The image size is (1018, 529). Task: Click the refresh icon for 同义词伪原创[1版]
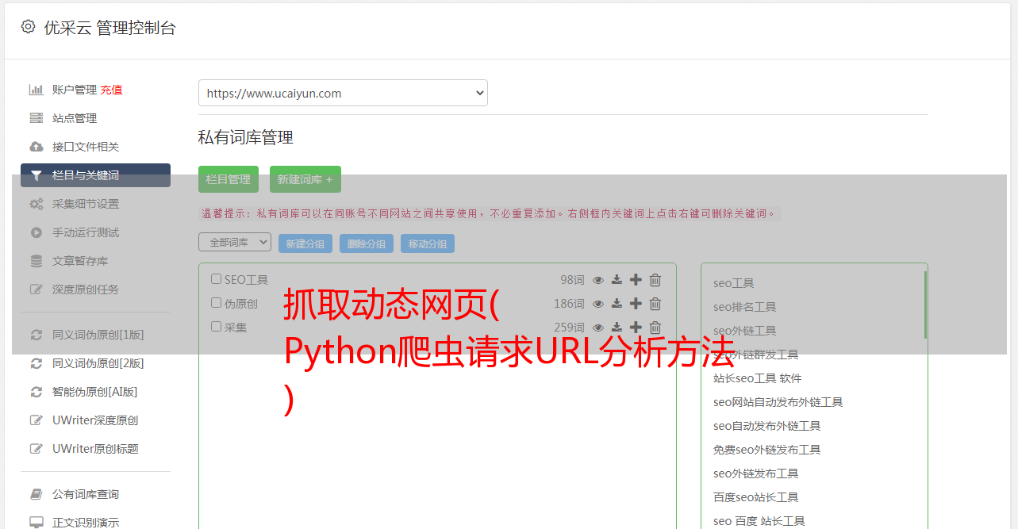(36, 335)
